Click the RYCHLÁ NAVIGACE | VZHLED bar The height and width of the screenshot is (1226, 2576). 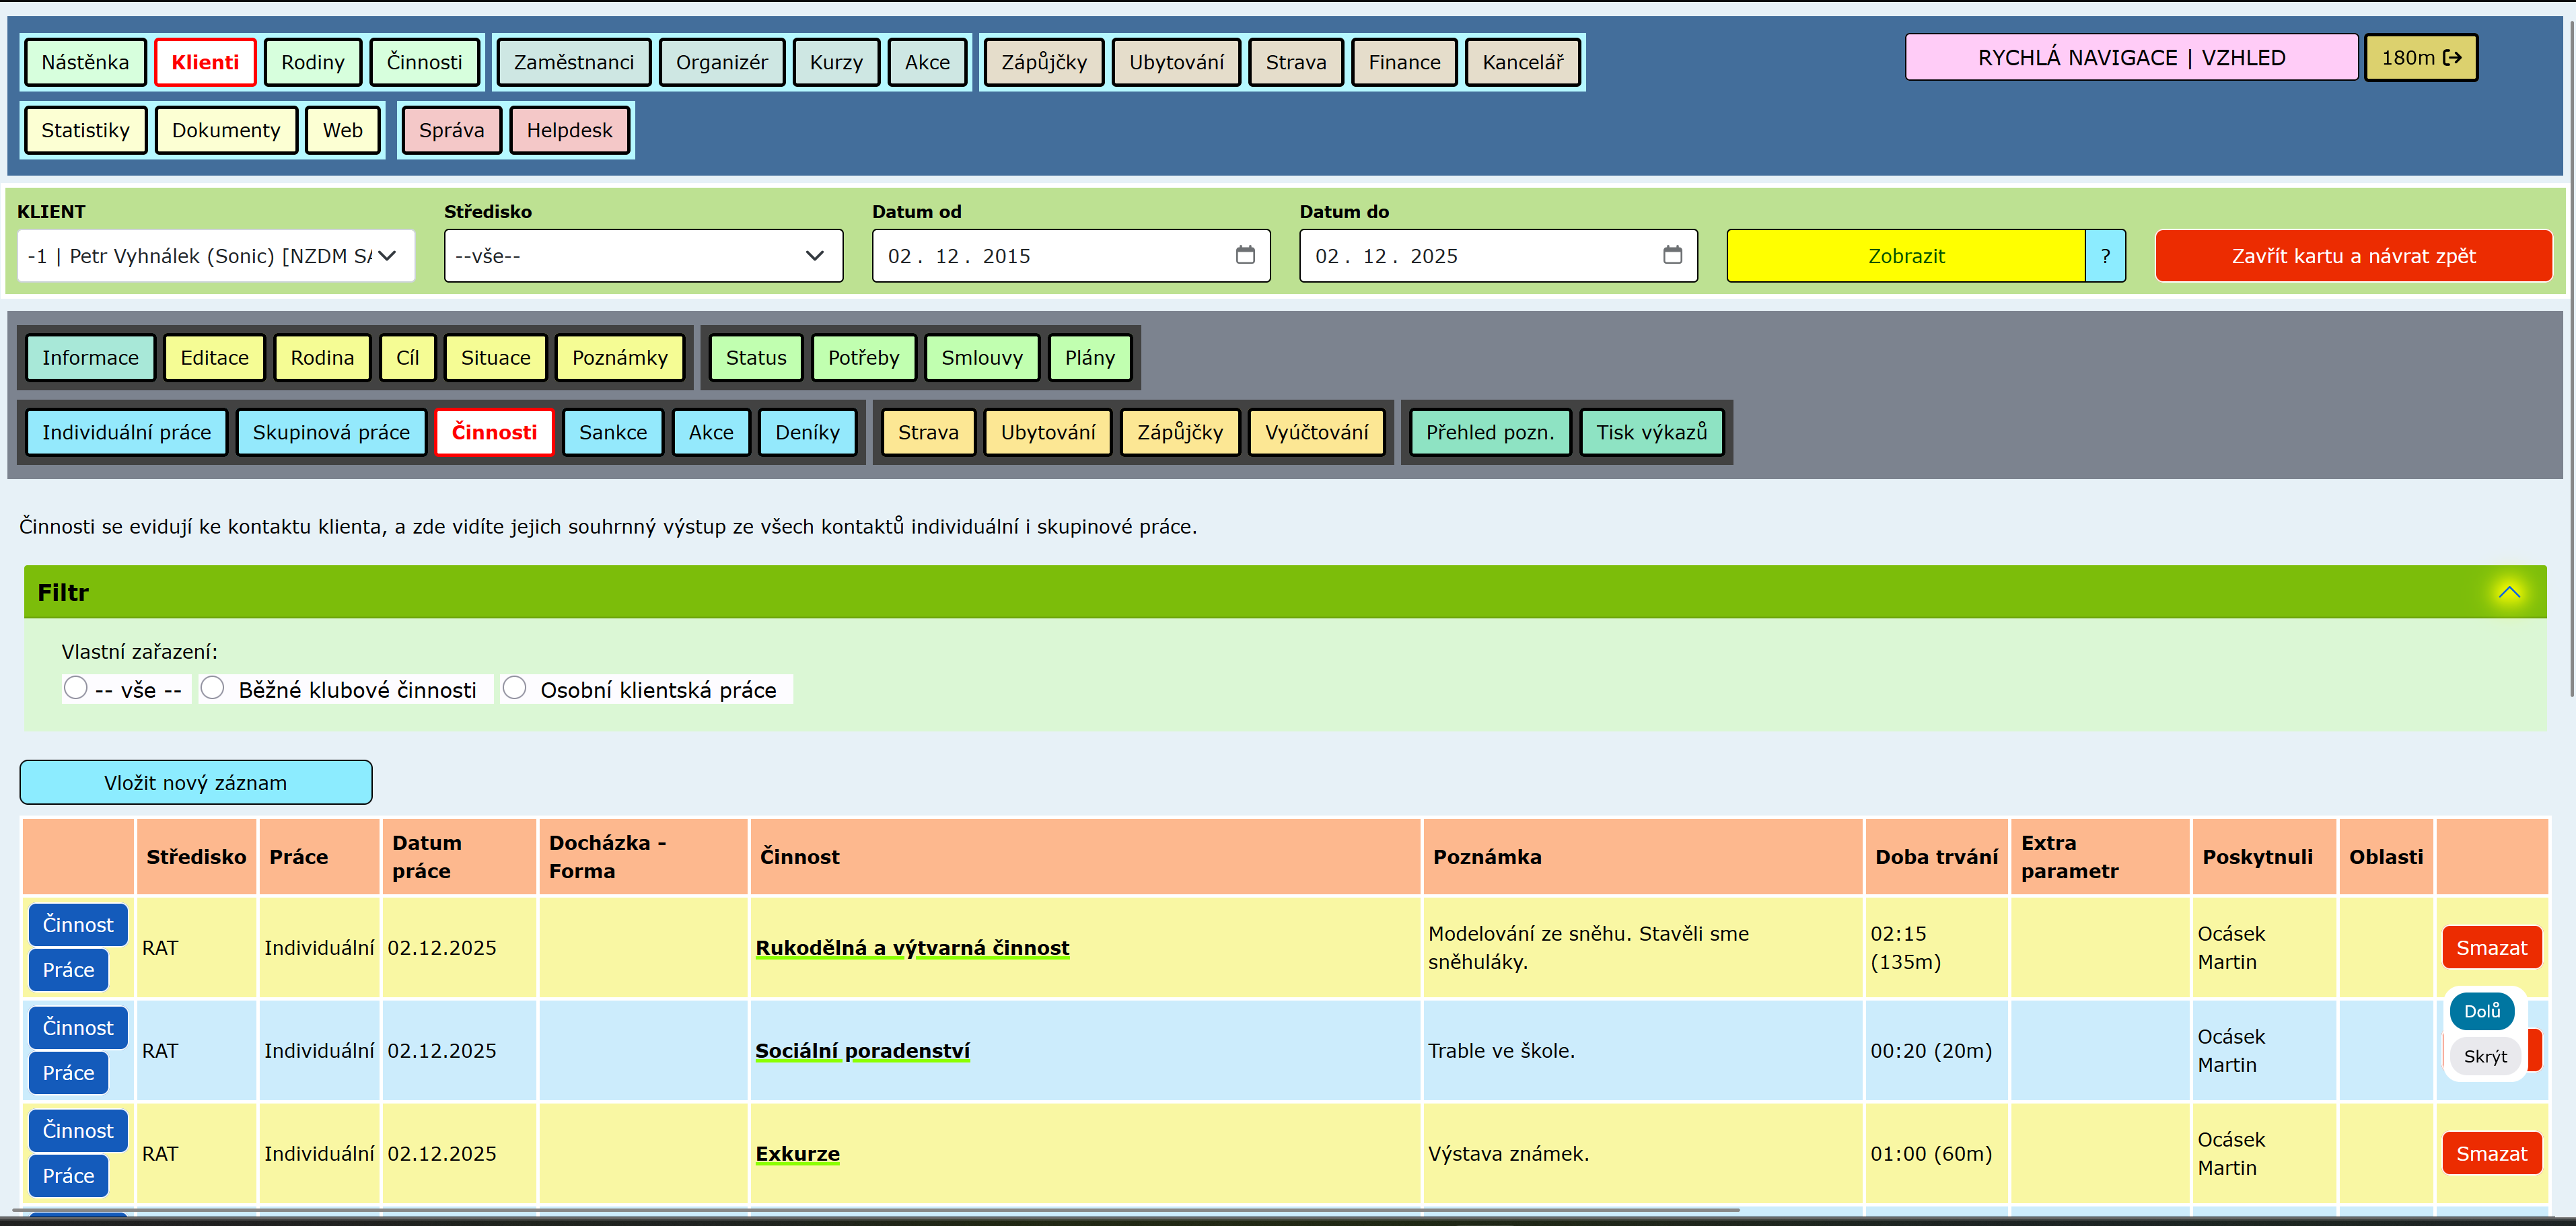coord(2130,58)
